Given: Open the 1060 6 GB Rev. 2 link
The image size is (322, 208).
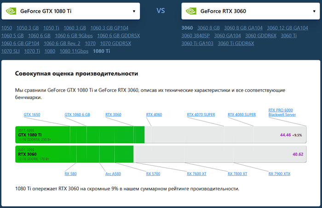Looking at the screenshot, I should tap(62, 44).
